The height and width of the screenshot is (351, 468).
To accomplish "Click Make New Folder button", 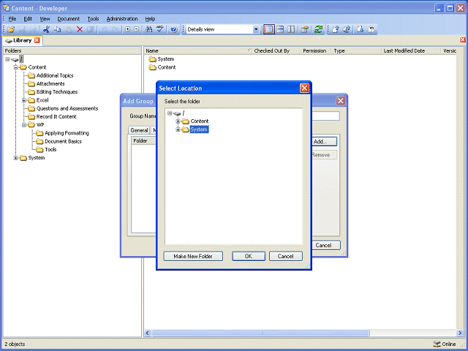I will coord(193,256).
